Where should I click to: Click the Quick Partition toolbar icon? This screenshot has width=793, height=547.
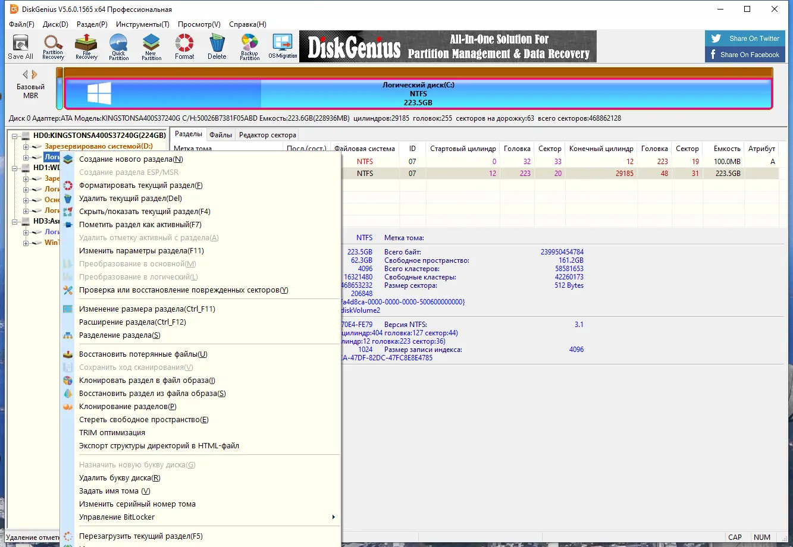(119, 47)
